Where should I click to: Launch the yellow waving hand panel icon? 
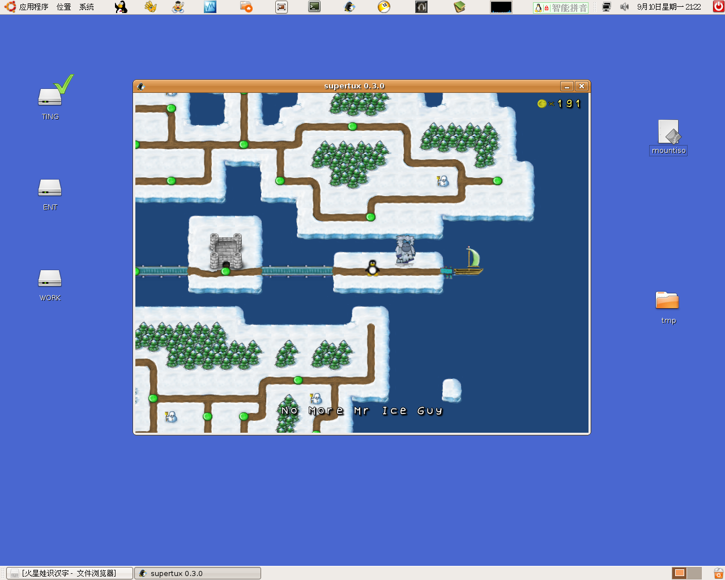tap(150, 7)
